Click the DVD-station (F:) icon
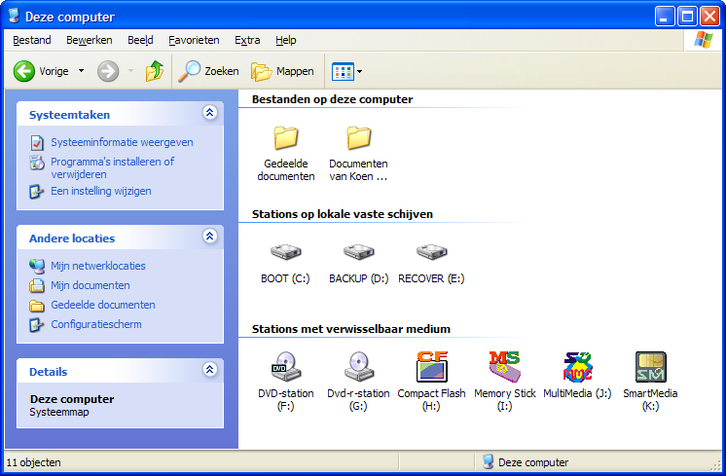The height and width of the screenshot is (476, 726). tap(285, 367)
